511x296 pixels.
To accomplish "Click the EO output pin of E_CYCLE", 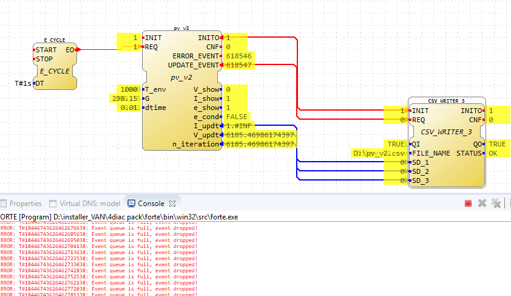I will click(70, 50).
